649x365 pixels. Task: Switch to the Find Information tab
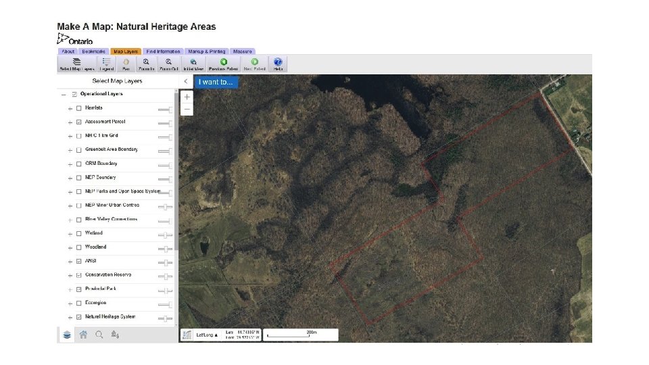(x=164, y=51)
